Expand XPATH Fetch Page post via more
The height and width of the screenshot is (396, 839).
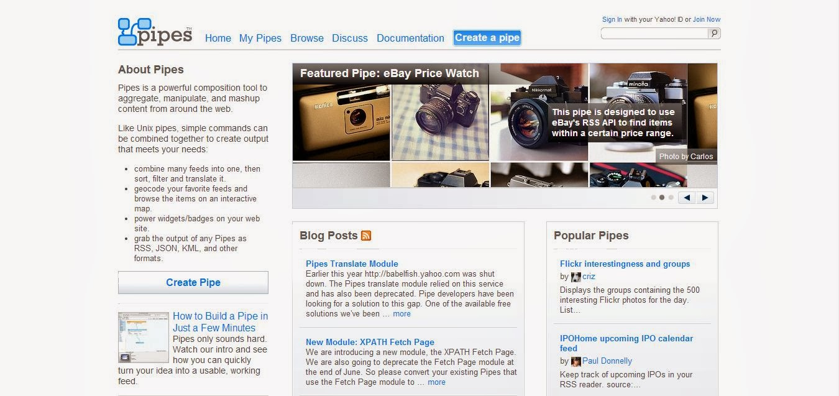[436, 382]
